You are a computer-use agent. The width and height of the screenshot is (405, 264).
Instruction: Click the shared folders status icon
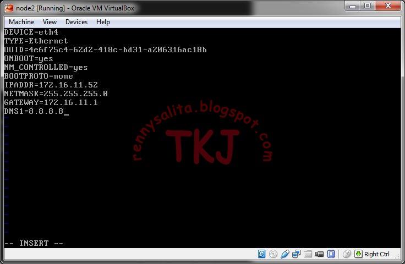308,254
